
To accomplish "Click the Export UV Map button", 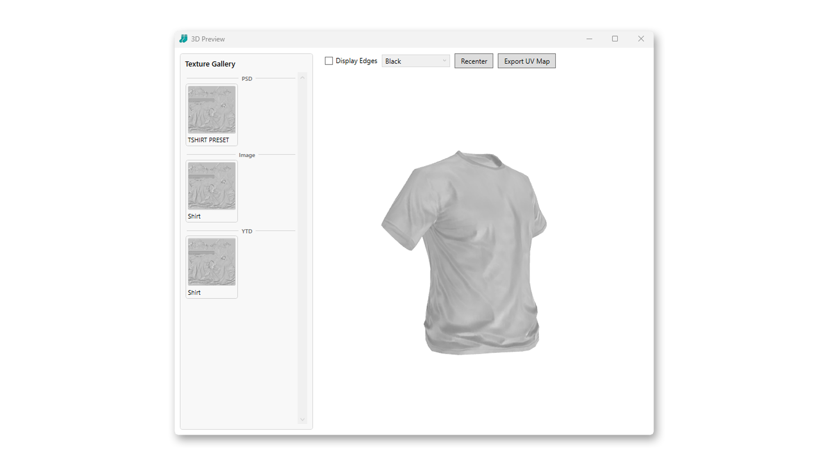I will [x=526, y=61].
